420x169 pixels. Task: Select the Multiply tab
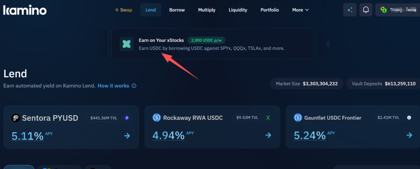coord(207,10)
